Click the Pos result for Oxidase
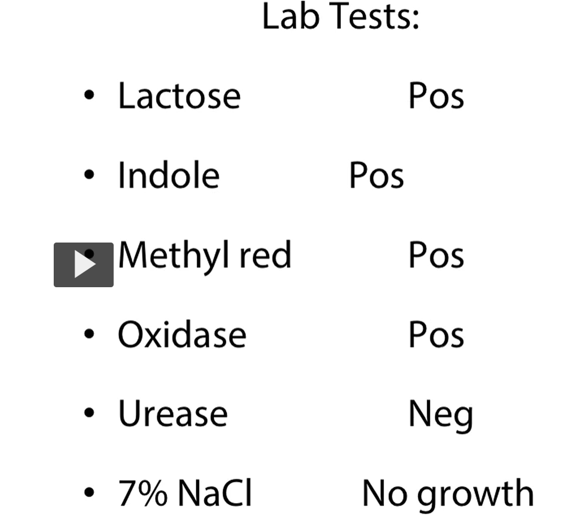This screenshot has height=532, width=588. [436, 335]
